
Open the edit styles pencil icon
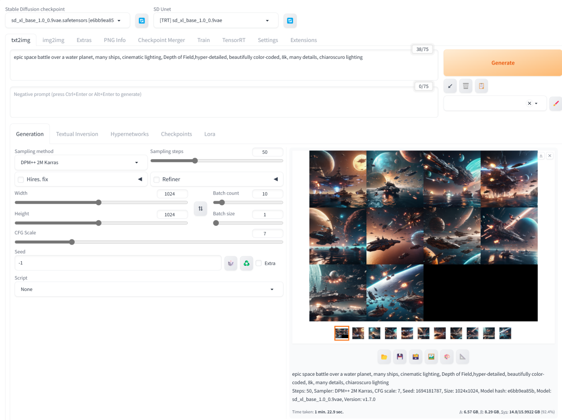coord(556,103)
